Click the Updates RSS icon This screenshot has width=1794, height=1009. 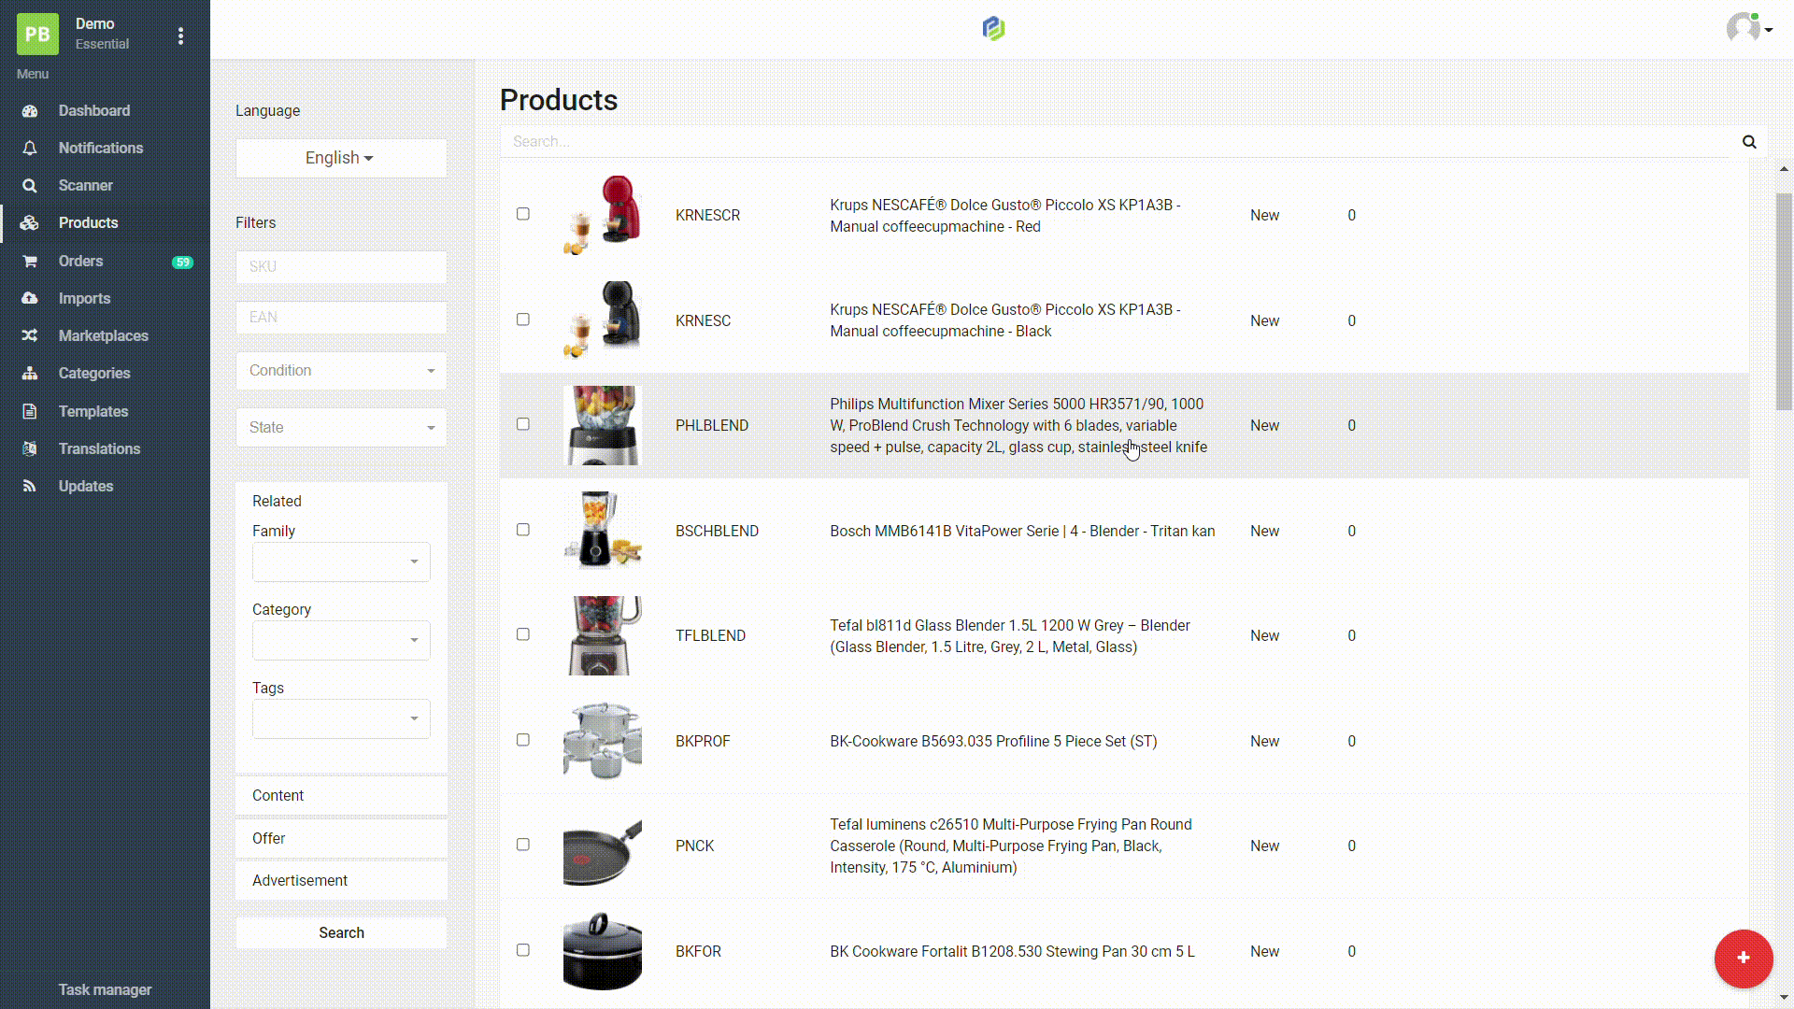coord(30,487)
